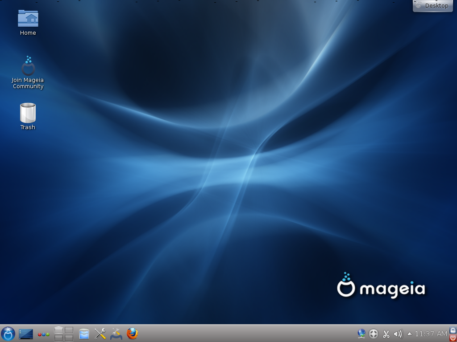This screenshot has width=457, height=342.
Task: Launch the Firefox web browser
Action: 132,334
